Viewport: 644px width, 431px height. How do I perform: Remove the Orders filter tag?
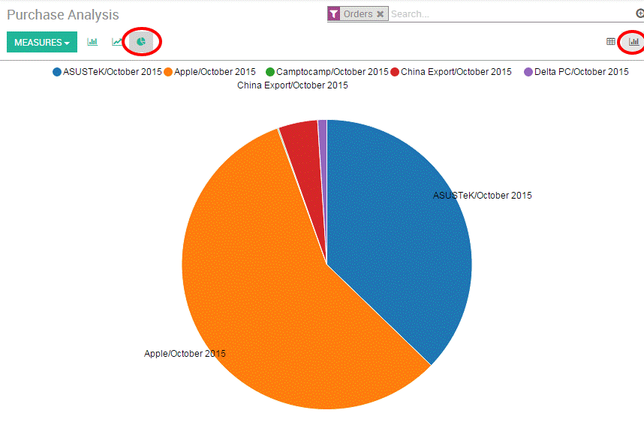381,14
